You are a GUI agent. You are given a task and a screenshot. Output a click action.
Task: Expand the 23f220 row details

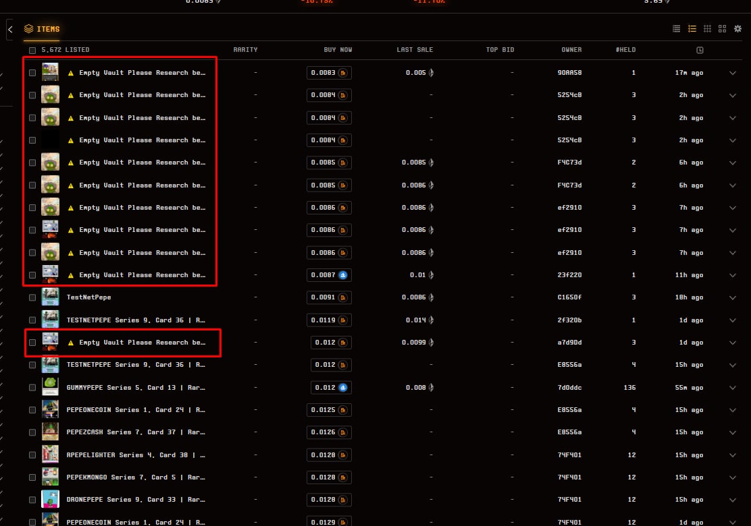732,275
